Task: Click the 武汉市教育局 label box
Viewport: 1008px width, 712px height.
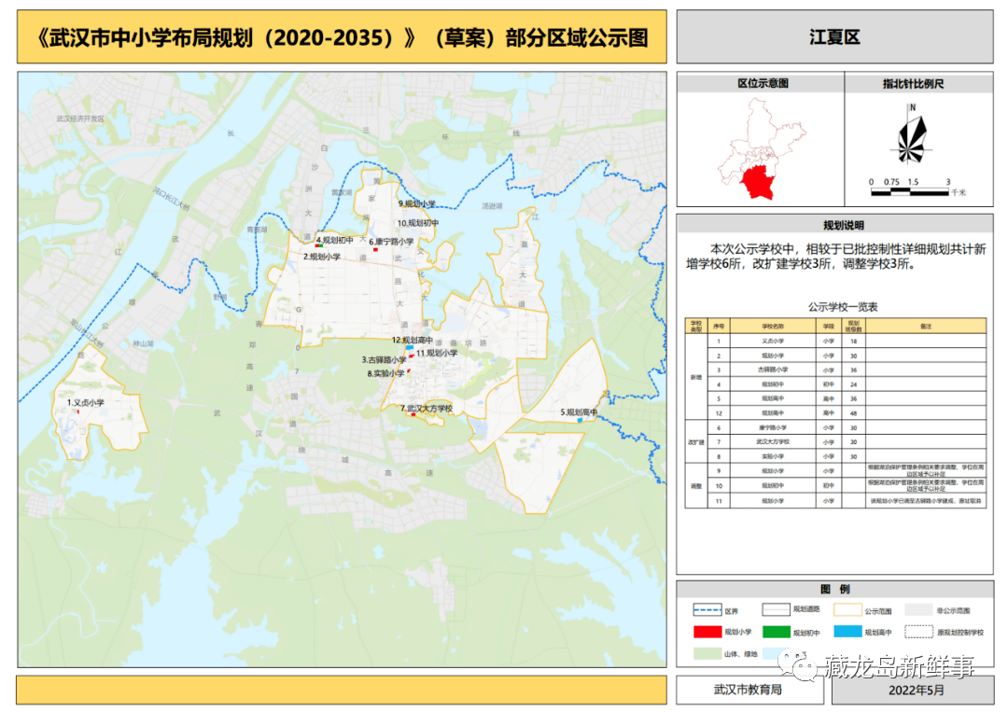Action: [748, 690]
